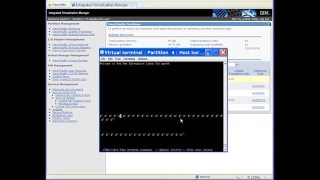Click the Welcome to Red Hat Enterprise Linux line
The height and width of the screenshot is (180, 320).
pyautogui.click(x=134, y=63)
